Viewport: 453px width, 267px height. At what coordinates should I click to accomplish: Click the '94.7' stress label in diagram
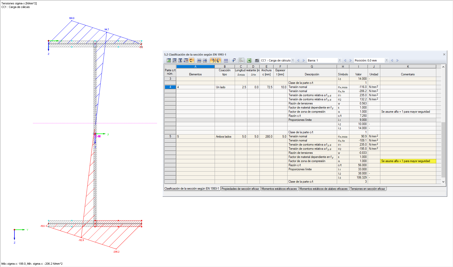(x=107, y=30)
